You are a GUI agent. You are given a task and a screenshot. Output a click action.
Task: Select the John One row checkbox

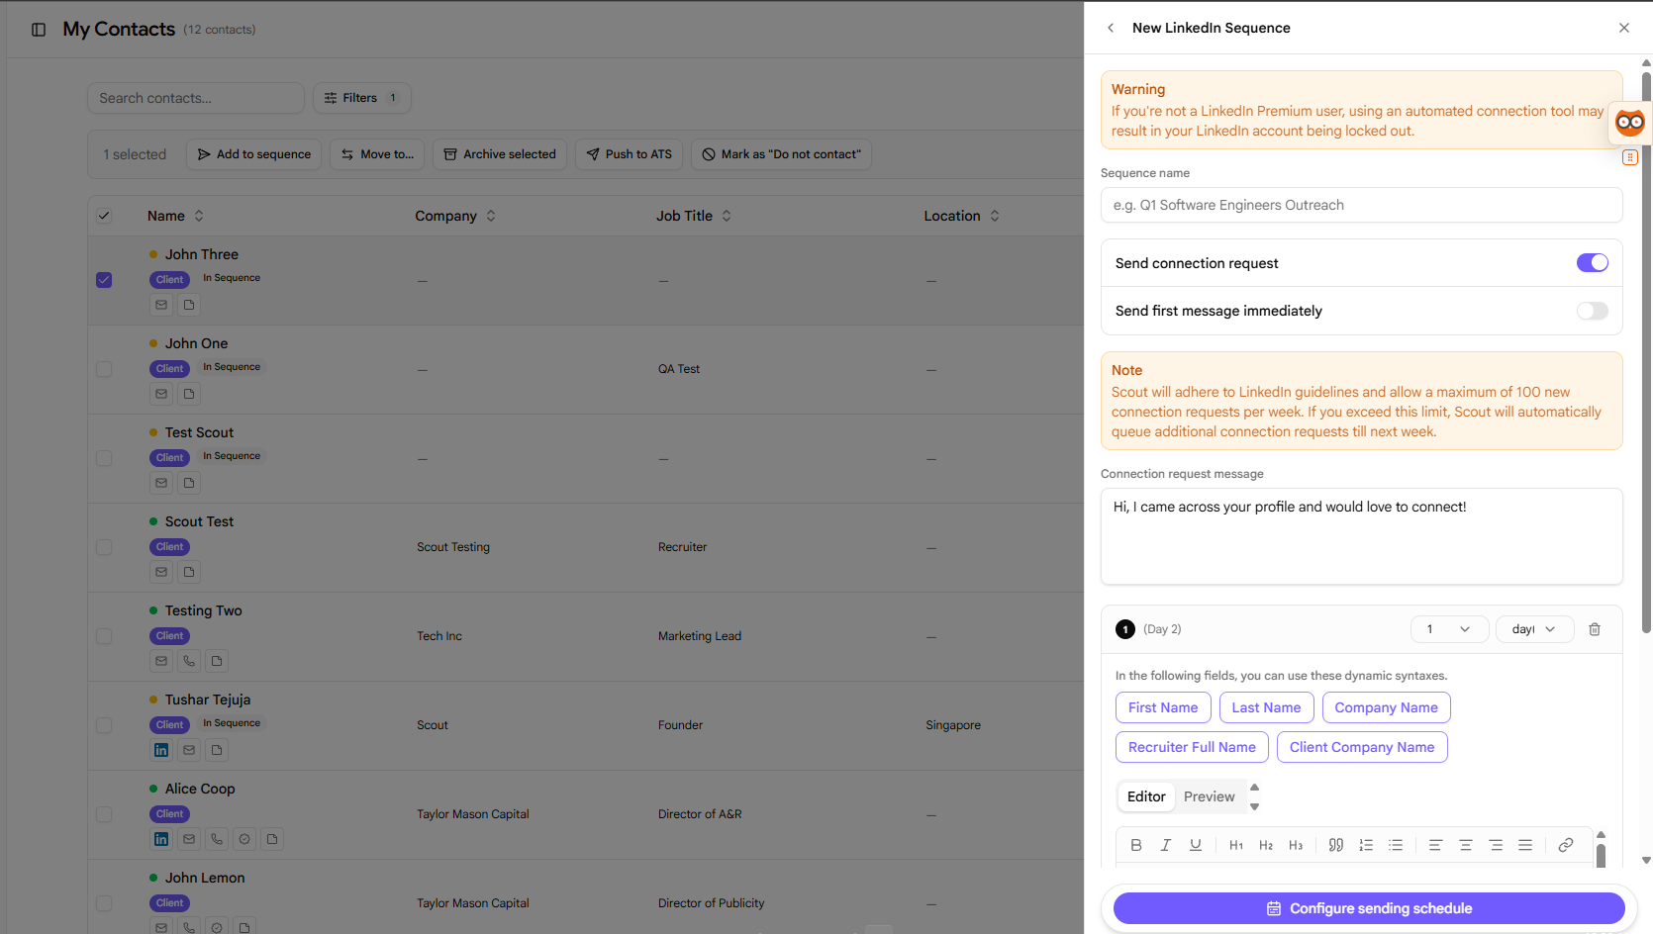[x=104, y=369]
